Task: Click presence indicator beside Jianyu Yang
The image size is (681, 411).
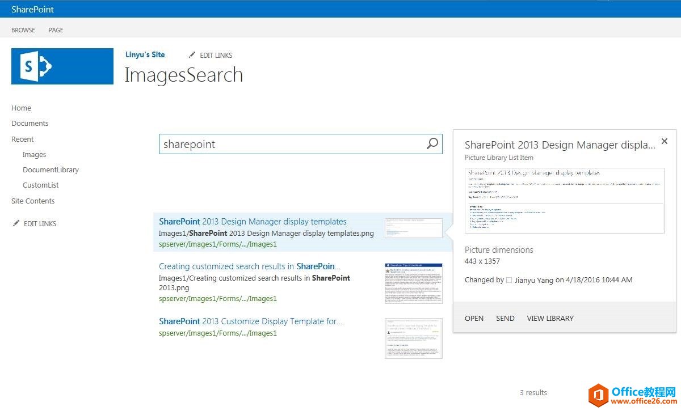Action: pos(509,280)
